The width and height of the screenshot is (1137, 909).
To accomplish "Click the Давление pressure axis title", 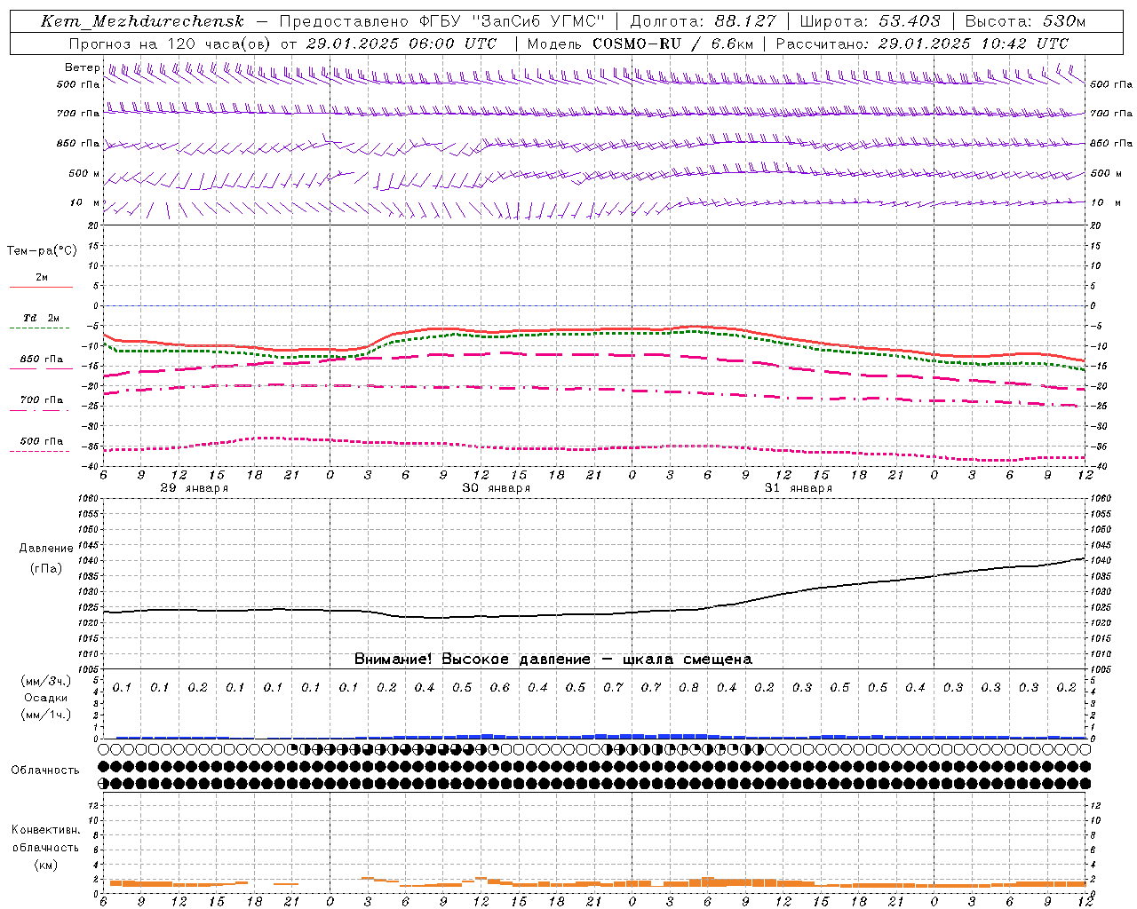I will pos(45,549).
